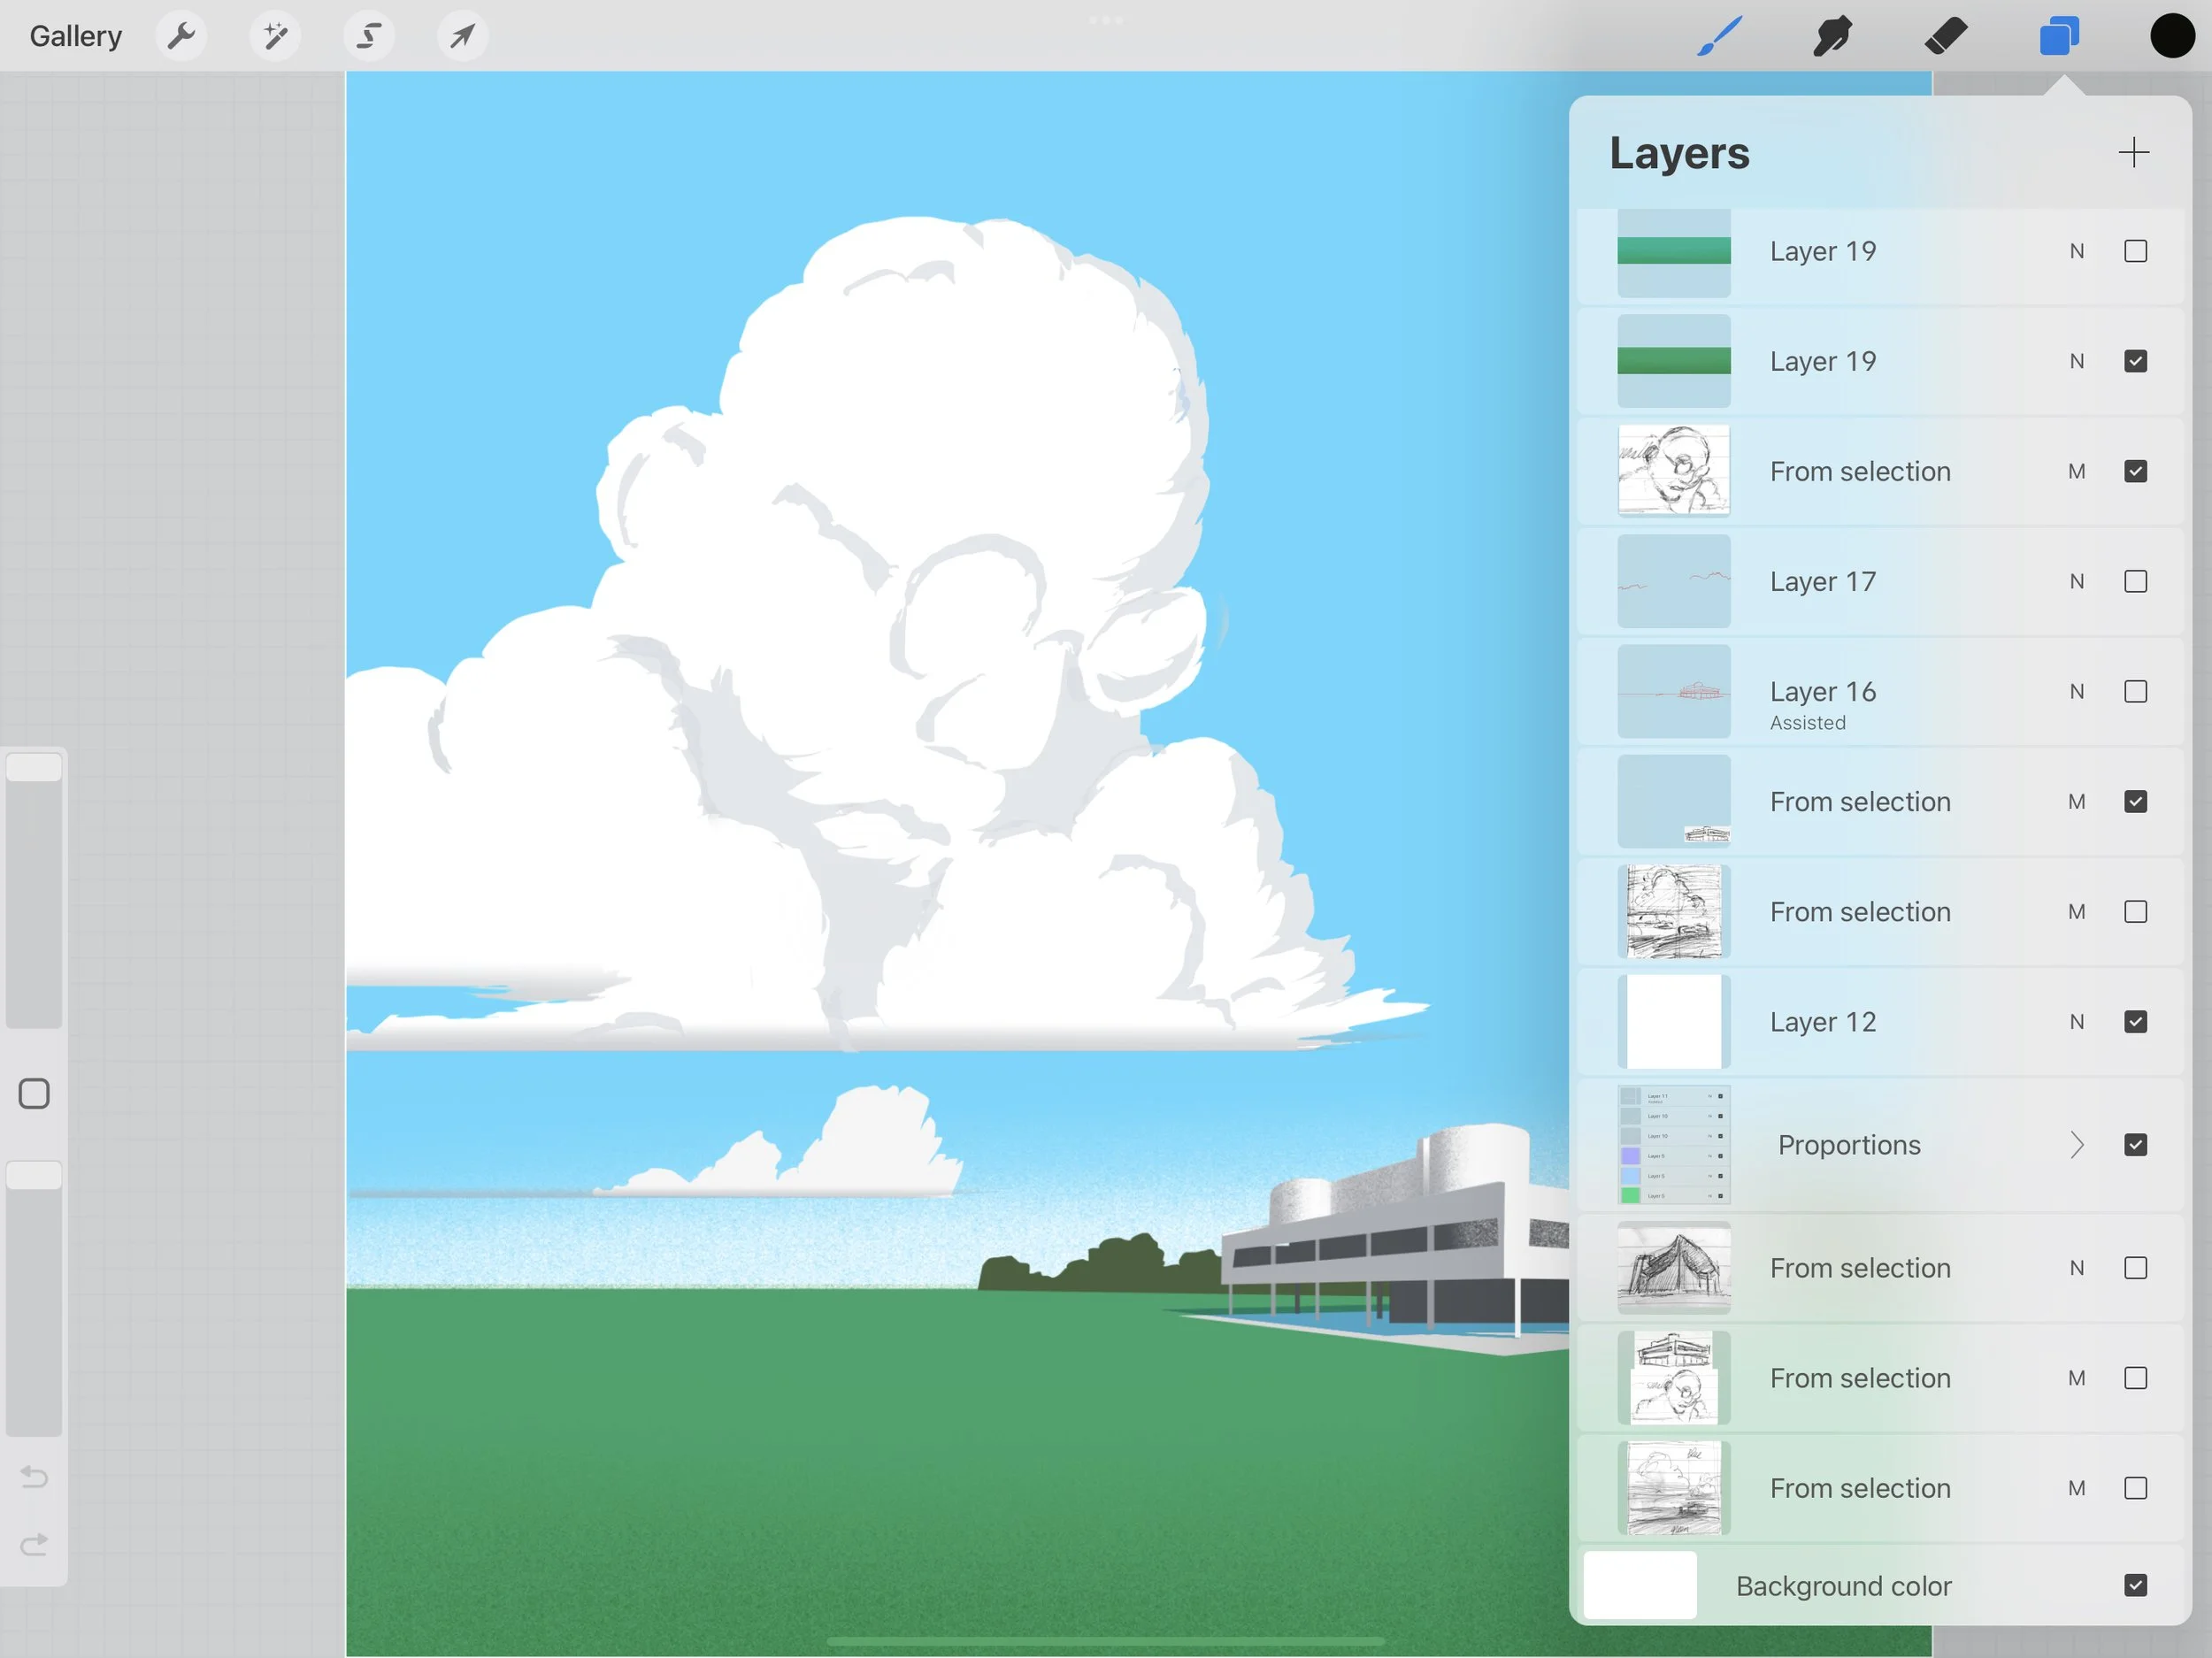
Task: Open blend mode for Layer 16
Action: 2077,691
